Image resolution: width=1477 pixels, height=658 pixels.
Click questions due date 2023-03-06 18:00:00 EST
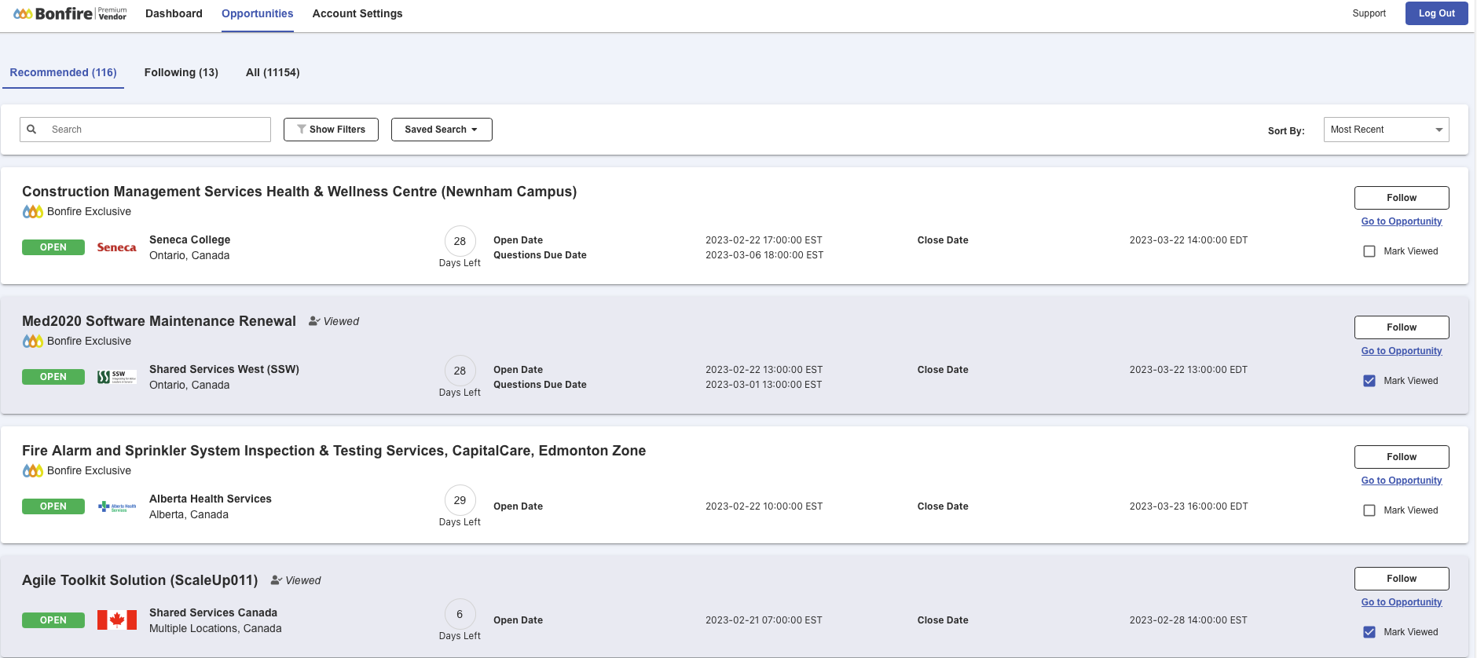(764, 255)
